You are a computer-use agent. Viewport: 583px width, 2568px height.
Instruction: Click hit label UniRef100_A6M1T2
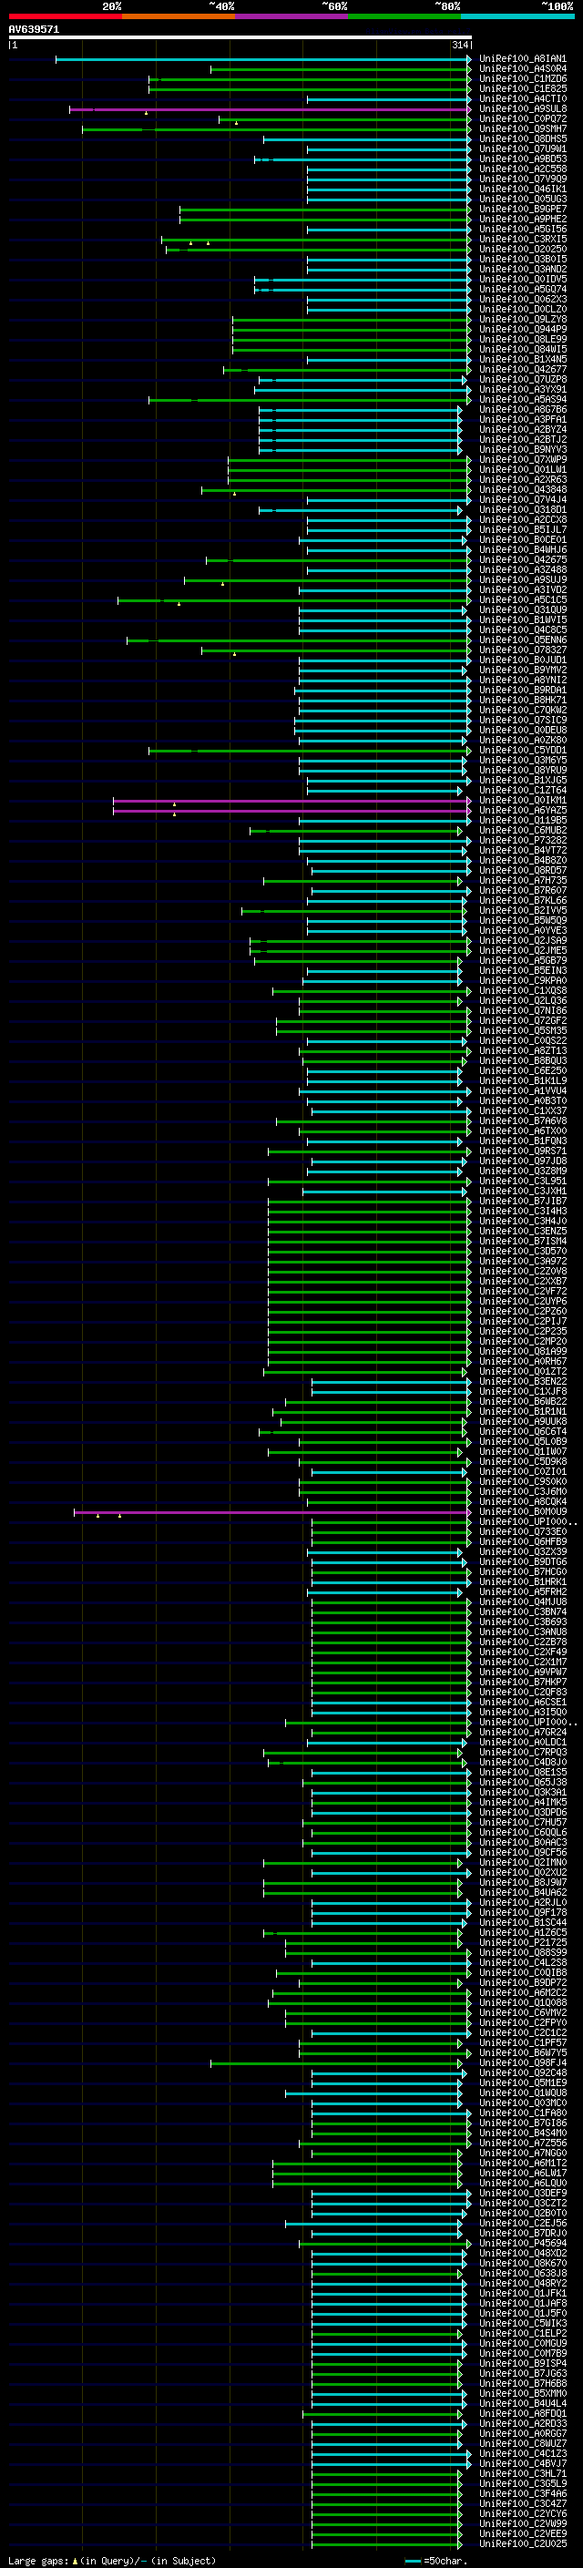coord(522,2163)
